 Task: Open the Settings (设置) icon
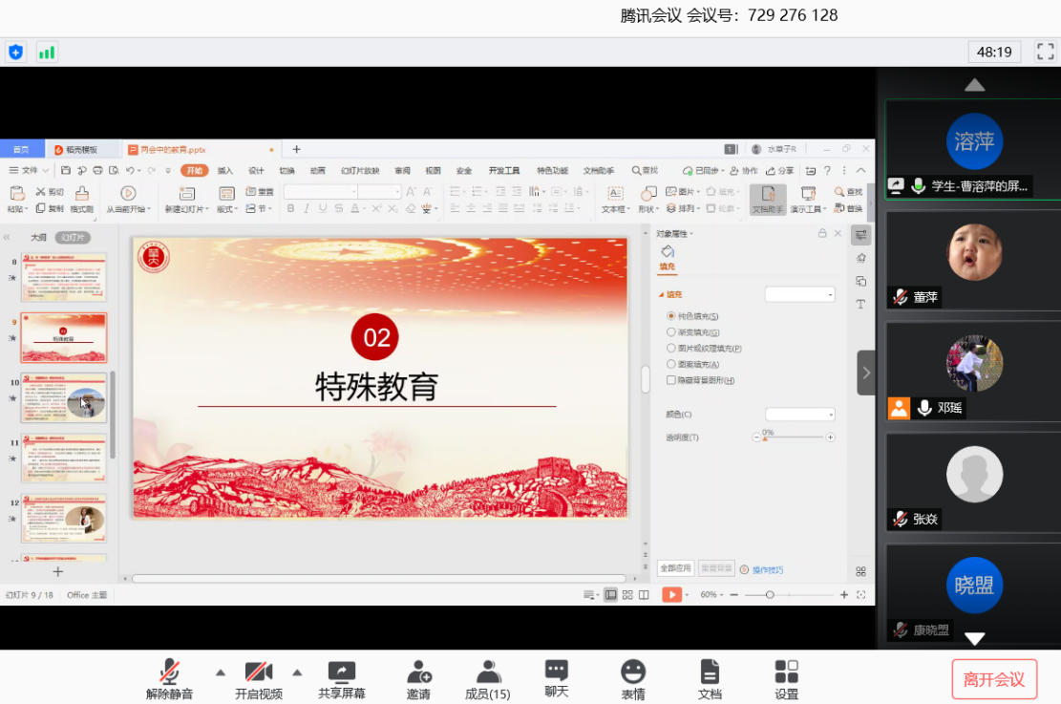click(x=786, y=672)
